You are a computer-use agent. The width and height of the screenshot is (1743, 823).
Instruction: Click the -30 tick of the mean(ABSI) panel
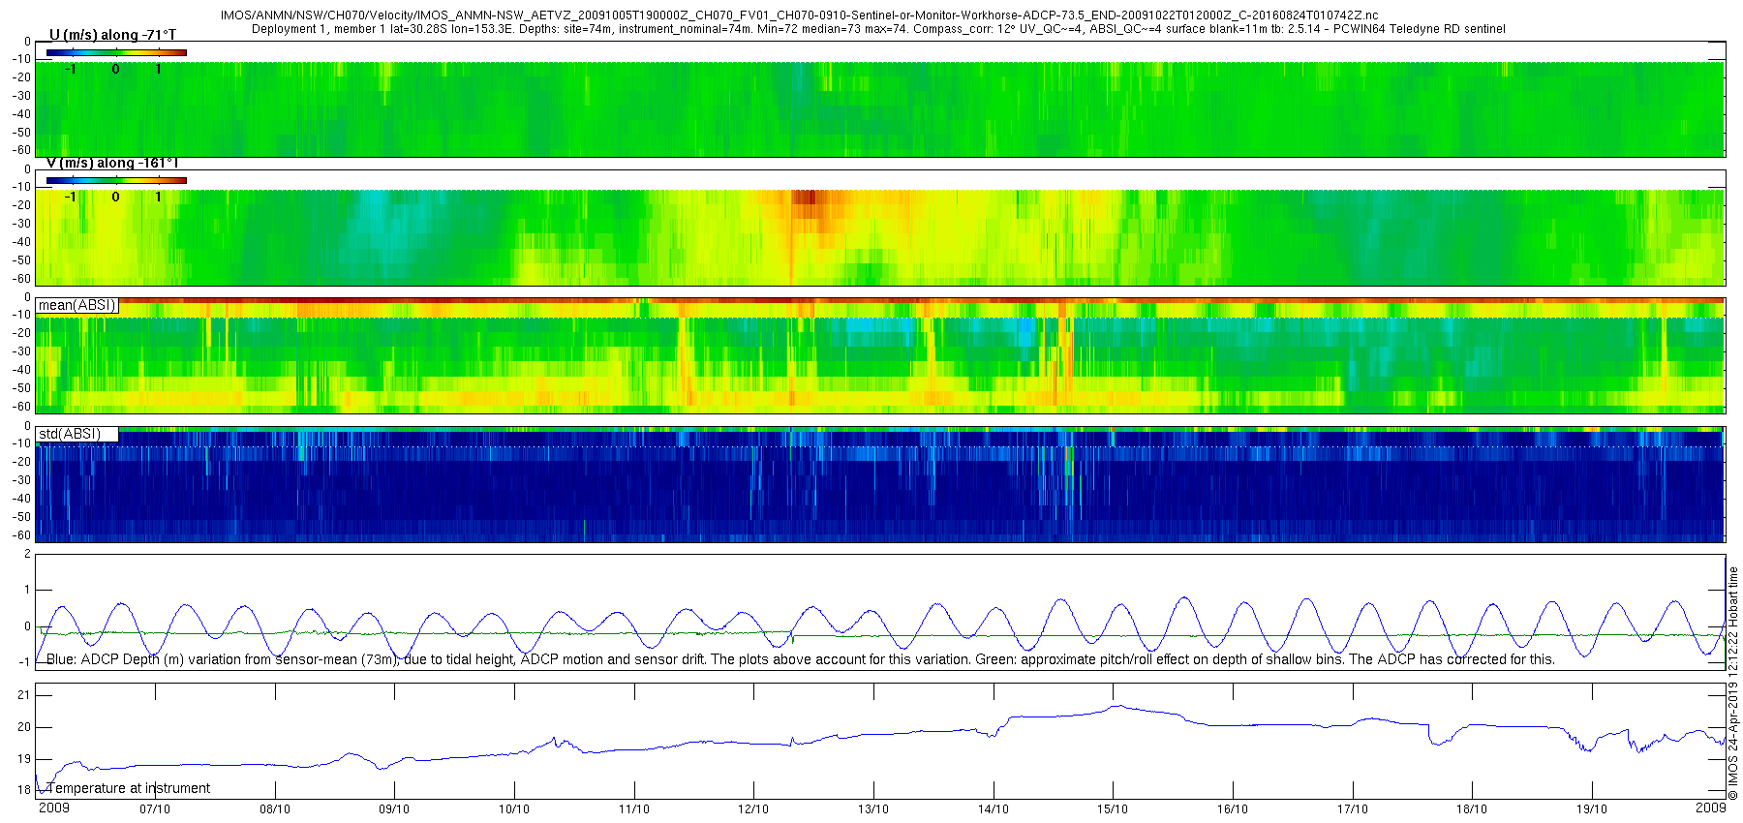coord(21,351)
